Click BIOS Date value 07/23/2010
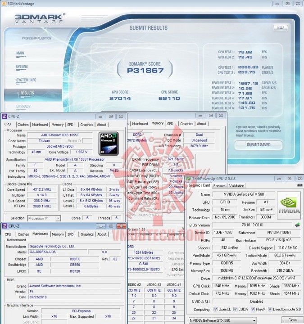The height and width of the screenshot is (324, 304). pos(74,297)
